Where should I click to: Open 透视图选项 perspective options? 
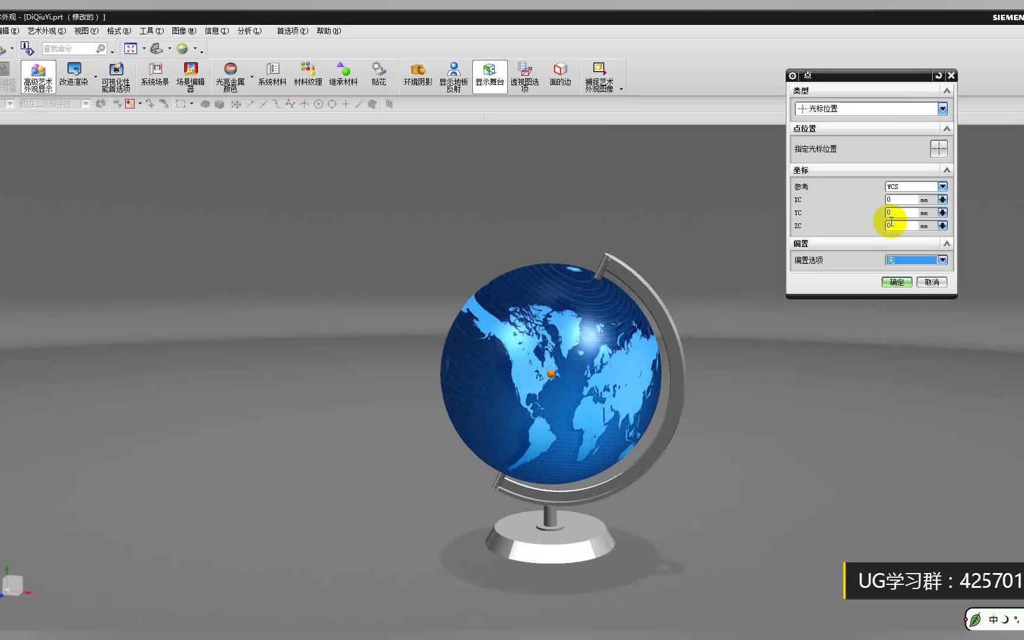(x=524, y=77)
